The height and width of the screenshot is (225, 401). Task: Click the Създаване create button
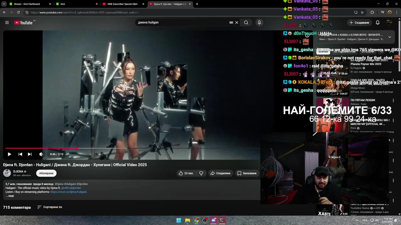359,22
